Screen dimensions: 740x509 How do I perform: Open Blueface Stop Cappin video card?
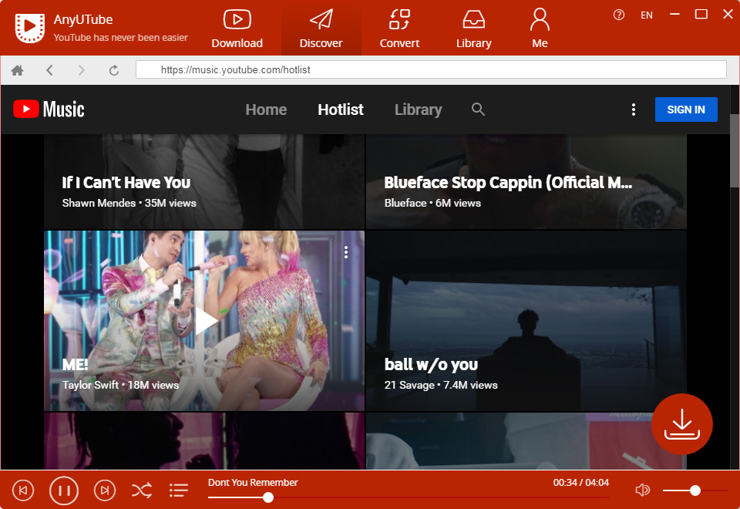coord(526,182)
